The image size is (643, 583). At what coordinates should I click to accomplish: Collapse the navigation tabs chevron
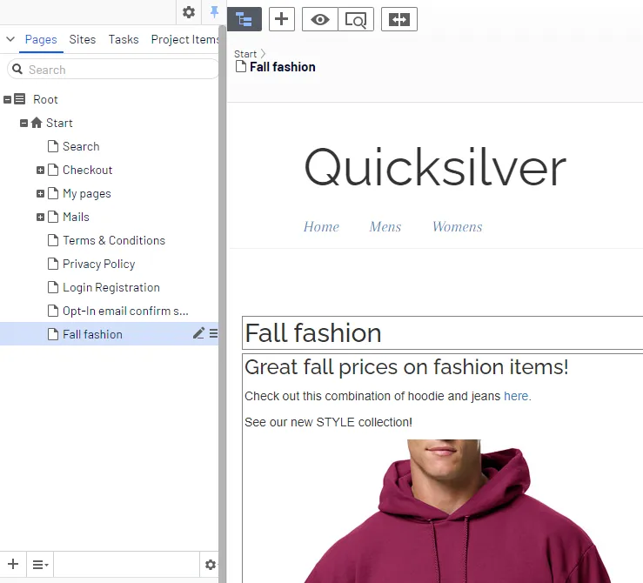(10, 39)
